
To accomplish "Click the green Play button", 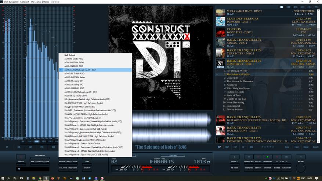I will (x=267, y=157).
